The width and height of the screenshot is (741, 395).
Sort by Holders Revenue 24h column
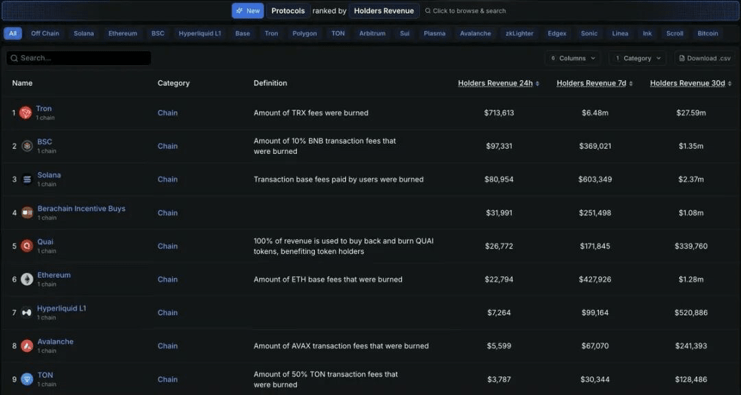[x=498, y=83]
